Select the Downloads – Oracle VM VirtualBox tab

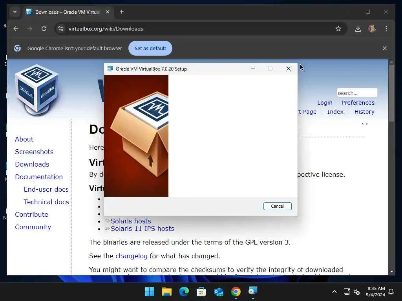68,12
